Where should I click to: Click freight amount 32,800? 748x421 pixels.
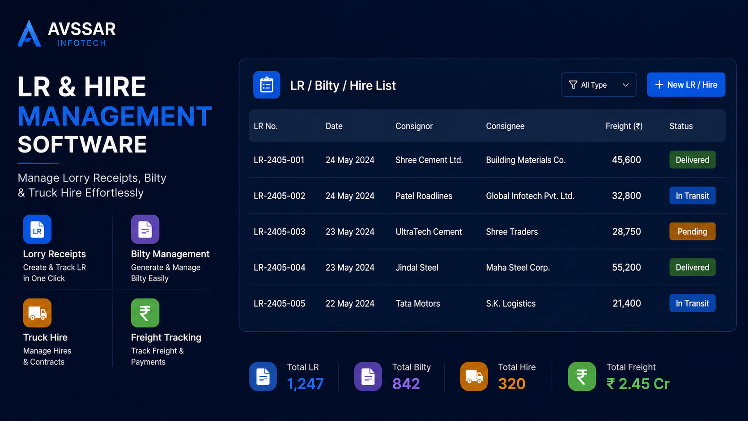(626, 196)
